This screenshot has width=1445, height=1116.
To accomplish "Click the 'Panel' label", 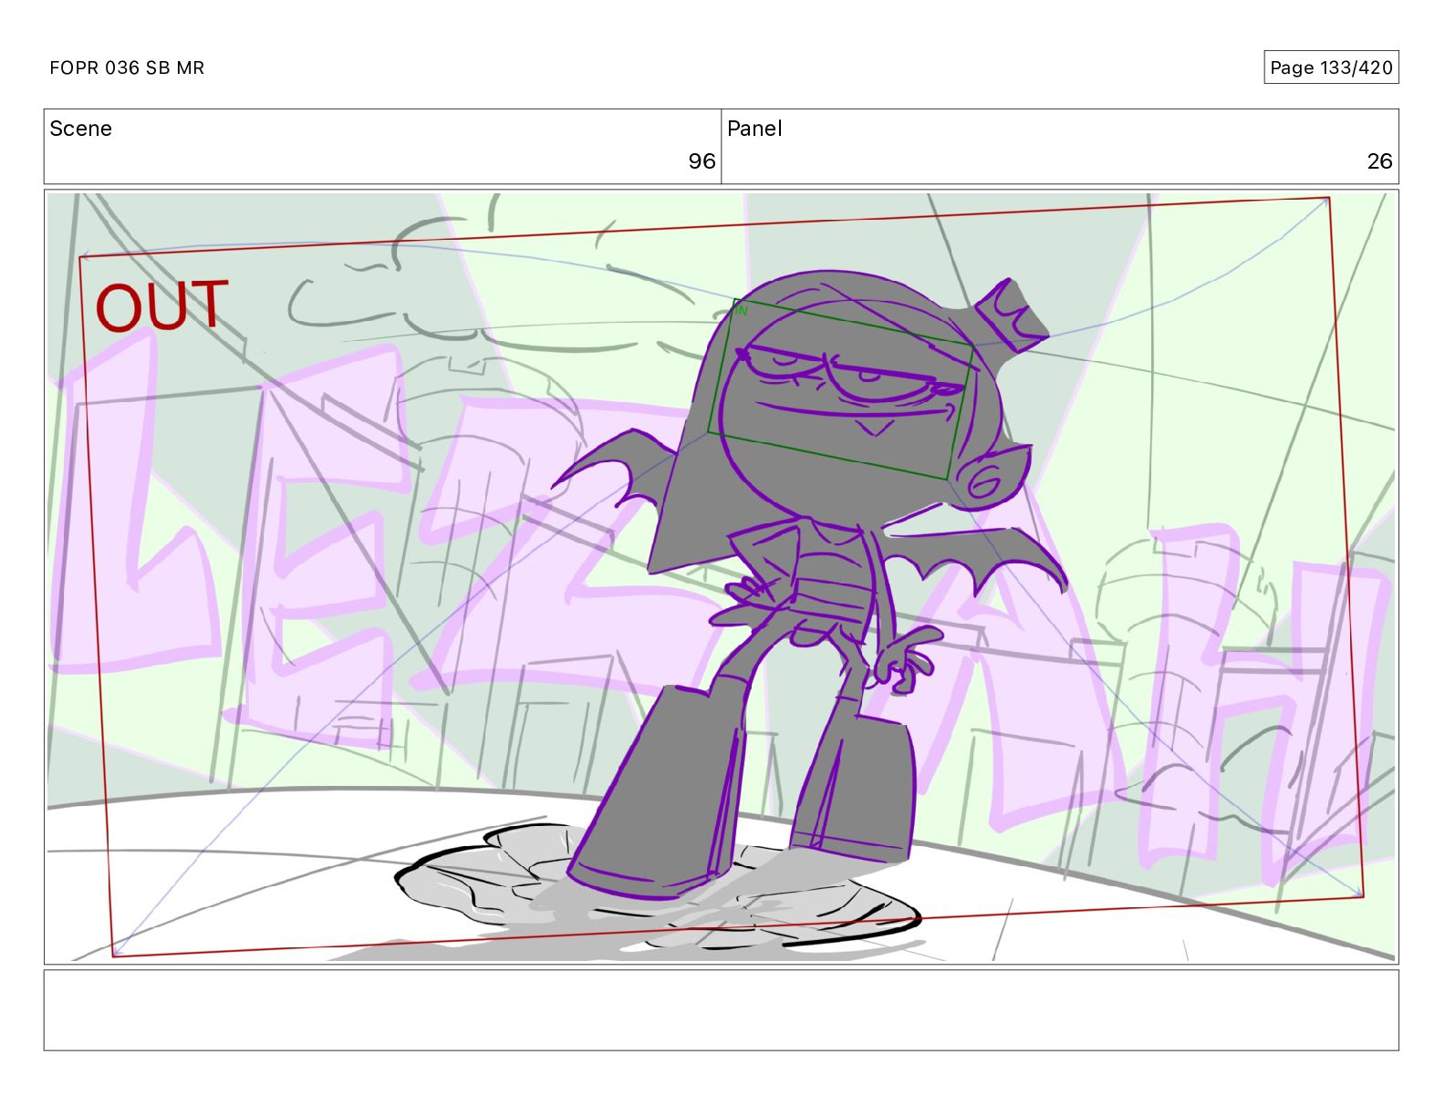I will click(x=754, y=129).
